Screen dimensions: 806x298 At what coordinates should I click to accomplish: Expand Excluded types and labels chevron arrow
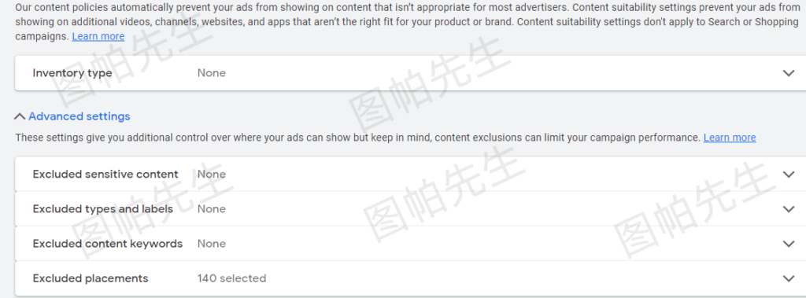point(789,209)
